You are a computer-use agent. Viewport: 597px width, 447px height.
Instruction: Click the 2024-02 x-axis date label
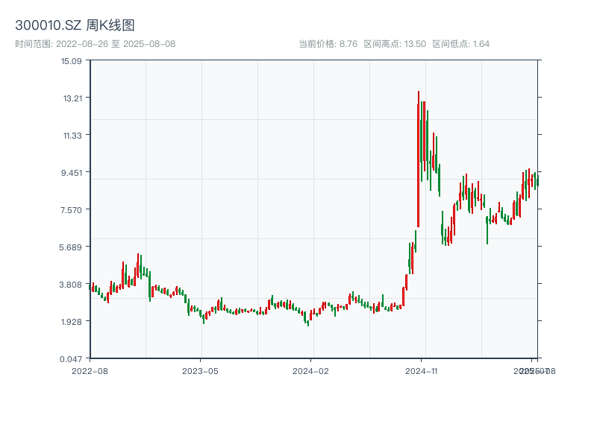tap(310, 370)
